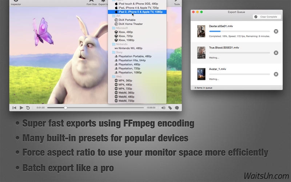Open the tag icon in player bar
Image resolution: width=291 pixels, height=182 pixels.
pos(170,108)
